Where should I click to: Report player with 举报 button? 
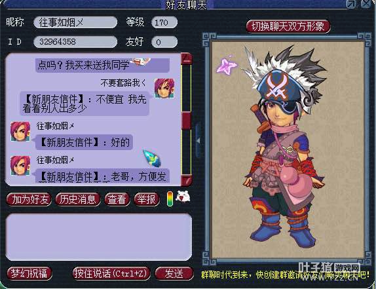click(147, 199)
